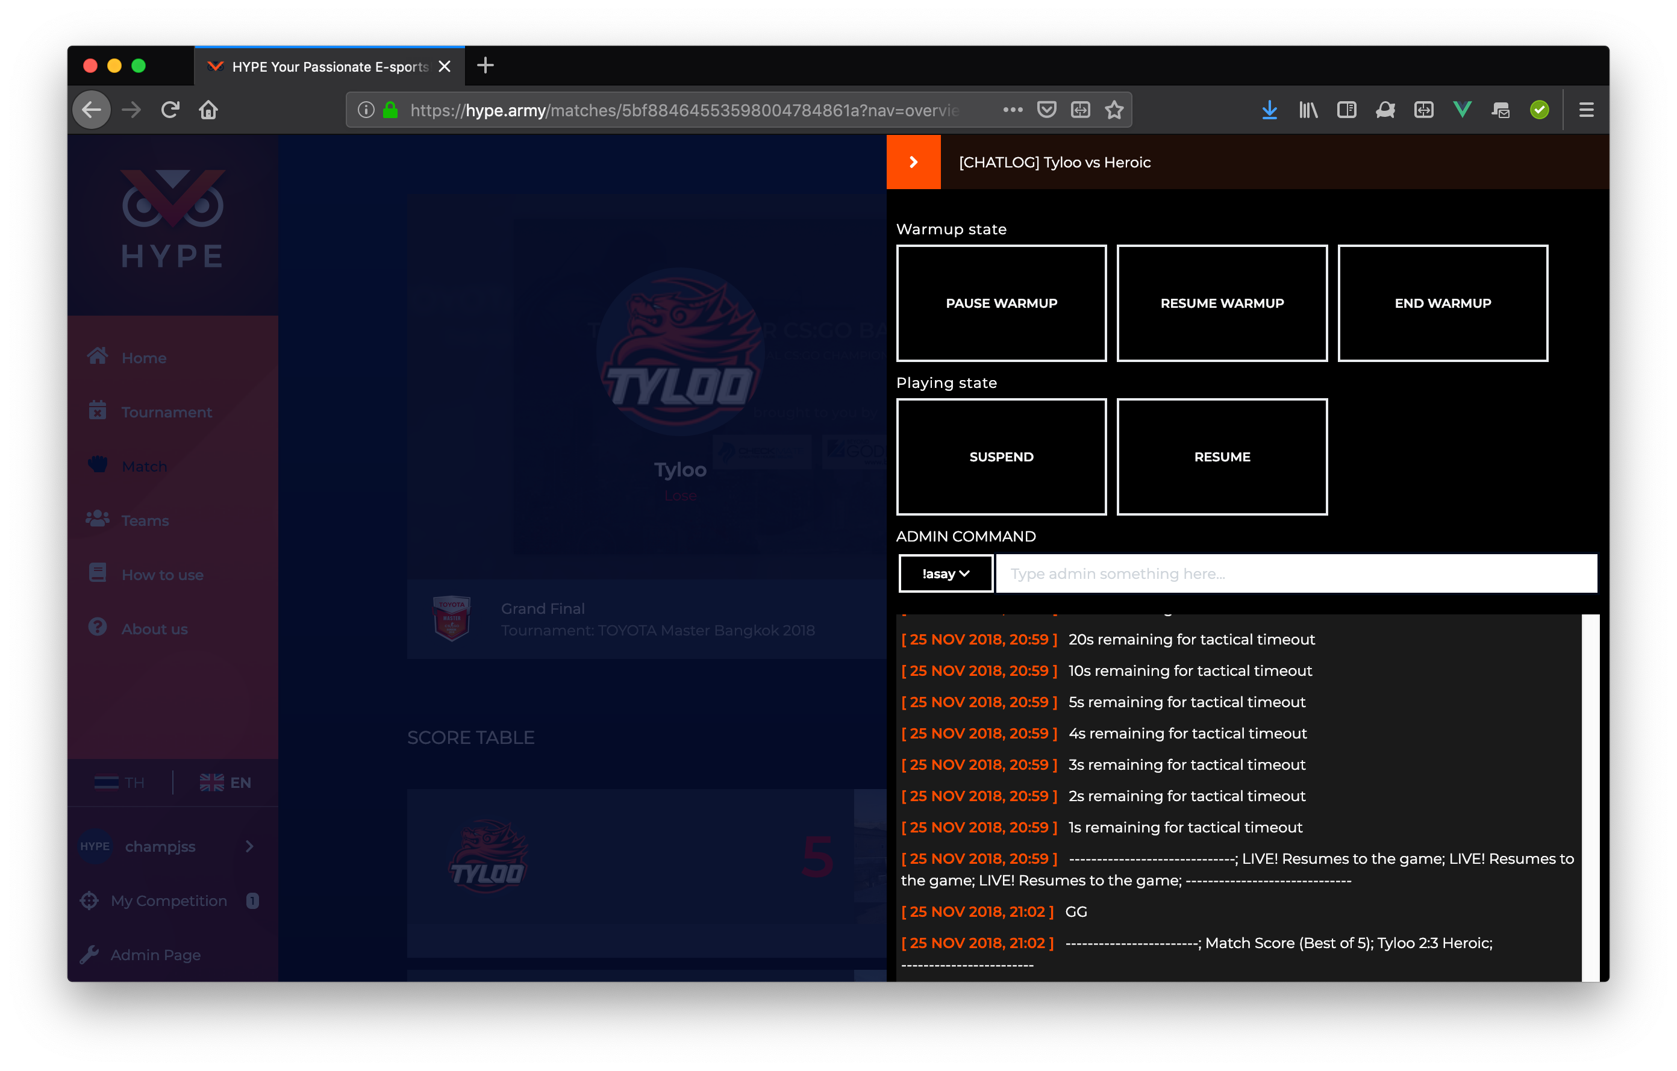
Task: Click the Tyloo team logo in match card
Action: pyautogui.click(x=679, y=352)
